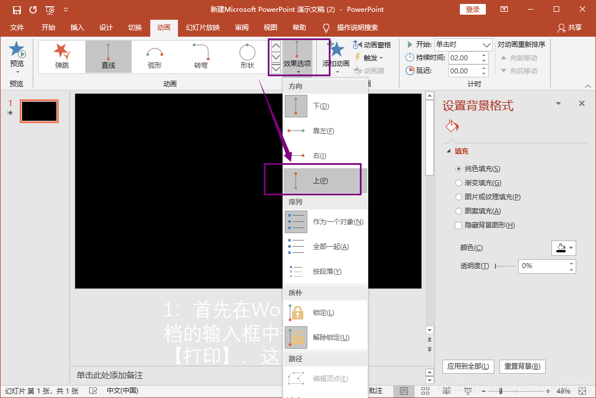
Task: Click the Save icon in title bar
Action: click(x=17, y=10)
